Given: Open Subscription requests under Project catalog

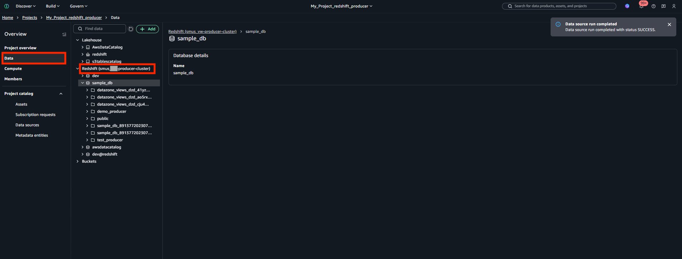Looking at the screenshot, I should point(35,115).
